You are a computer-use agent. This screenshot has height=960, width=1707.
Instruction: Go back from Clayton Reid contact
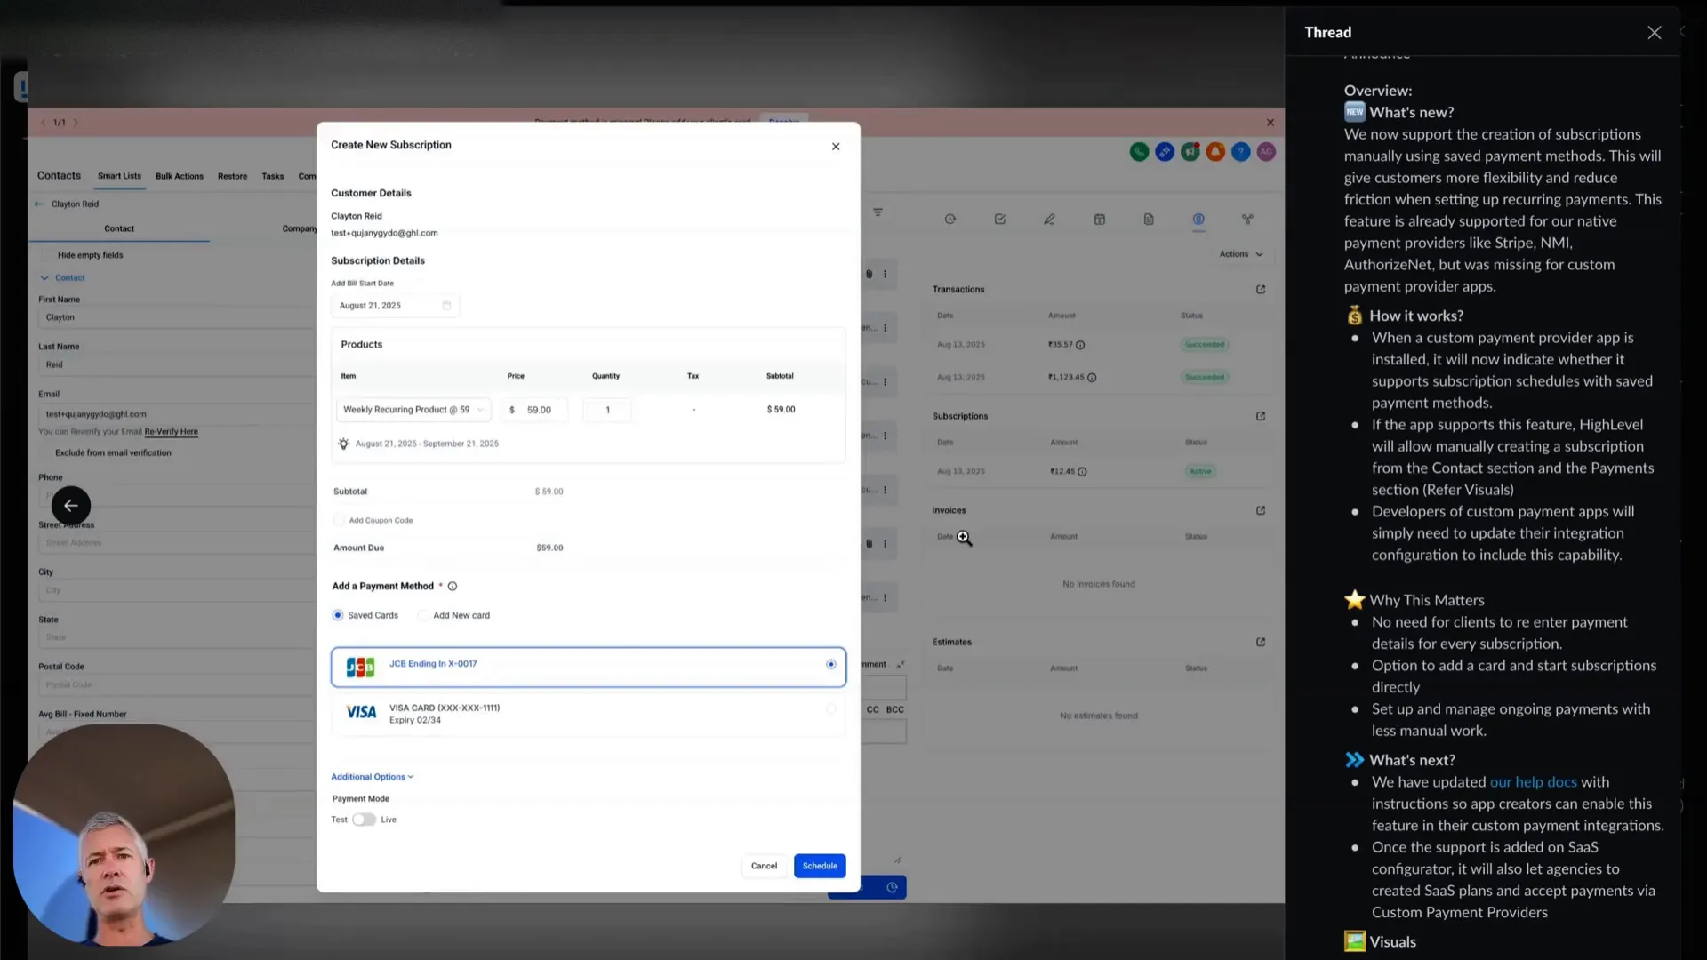[x=39, y=204]
